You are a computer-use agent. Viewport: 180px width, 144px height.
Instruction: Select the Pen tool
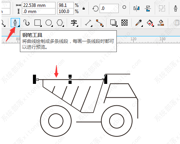[x=15, y=23]
